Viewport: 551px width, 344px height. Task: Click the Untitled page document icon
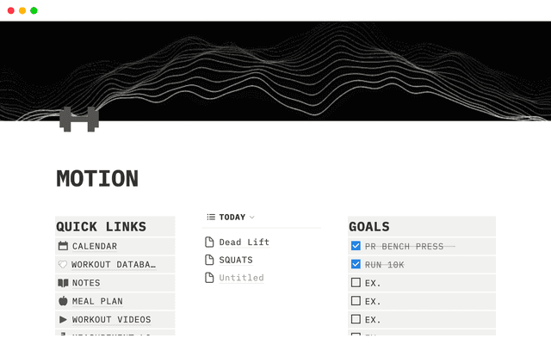tap(209, 278)
